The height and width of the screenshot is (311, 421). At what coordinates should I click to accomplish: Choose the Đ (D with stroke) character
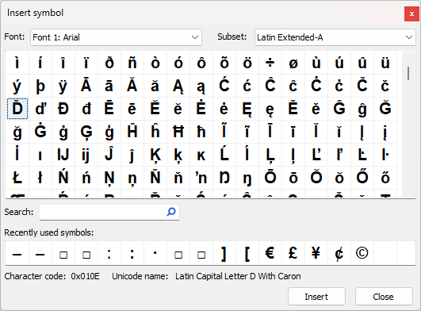pos(63,109)
